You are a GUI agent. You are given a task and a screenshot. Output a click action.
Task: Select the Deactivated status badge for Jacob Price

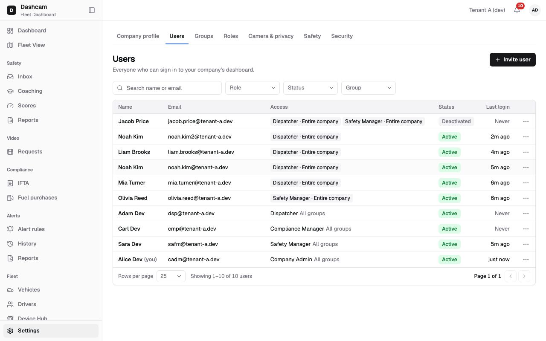[x=456, y=121]
